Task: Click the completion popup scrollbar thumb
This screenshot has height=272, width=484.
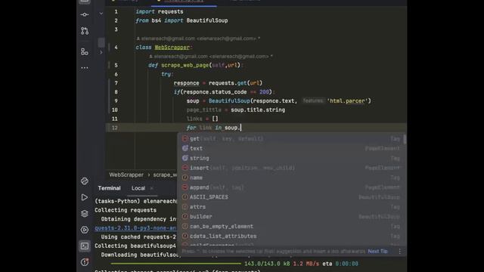Action: pyautogui.click(x=405, y=139)
